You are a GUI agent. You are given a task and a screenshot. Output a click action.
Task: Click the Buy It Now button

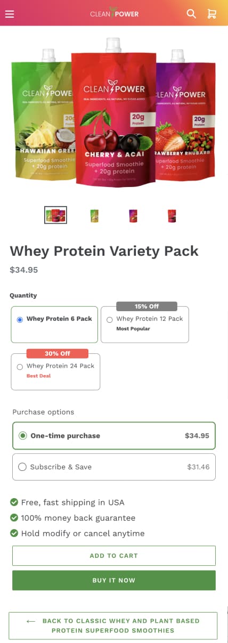click(114, 580)
